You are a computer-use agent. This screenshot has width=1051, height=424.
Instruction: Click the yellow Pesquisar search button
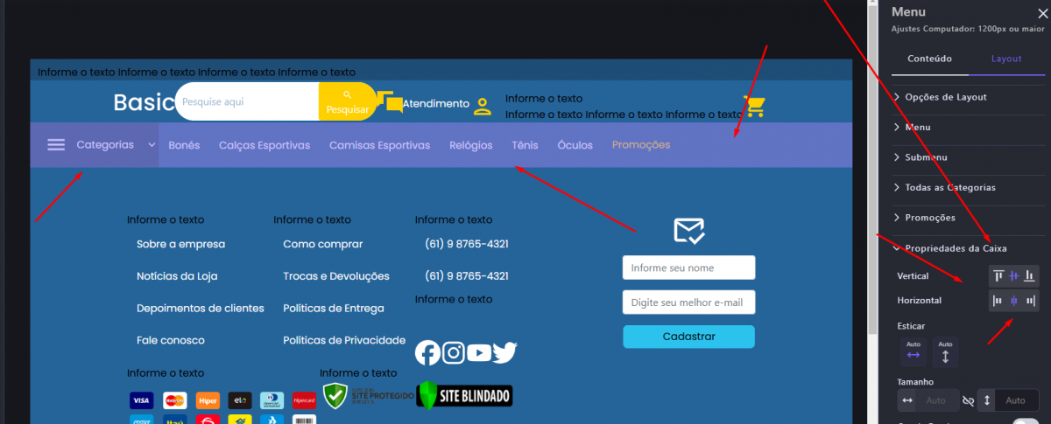(x=347, y=101)
